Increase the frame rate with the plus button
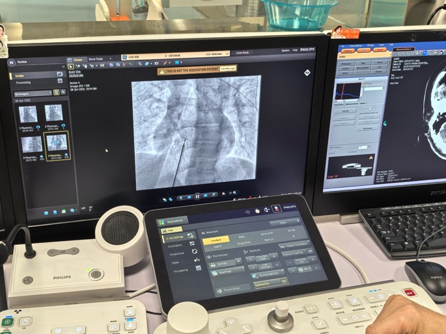The image size is (446, 334). (x=275, y=256)
